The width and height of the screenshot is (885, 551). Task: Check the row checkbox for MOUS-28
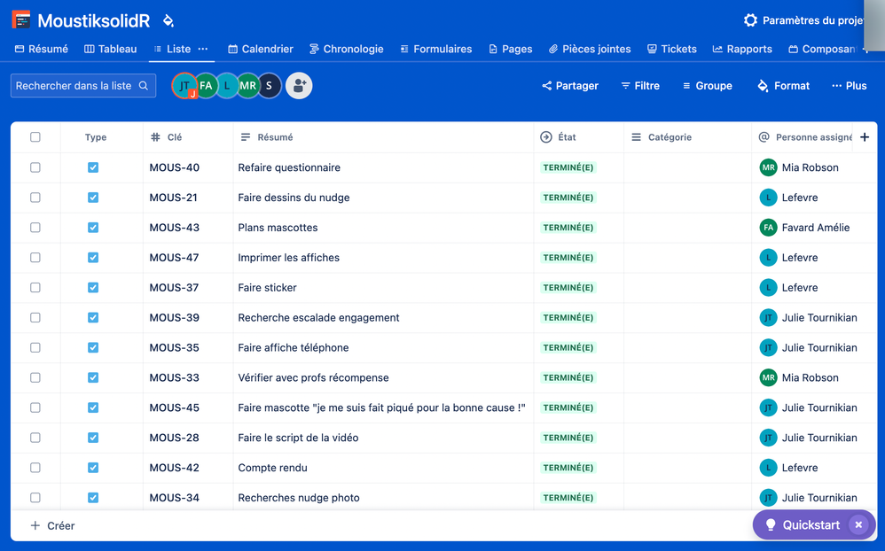pyautogui.click(x=35, y=438)
